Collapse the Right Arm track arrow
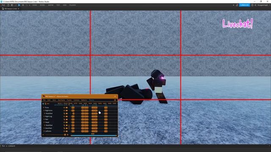271x152 pixels. [x=44, y=111]
